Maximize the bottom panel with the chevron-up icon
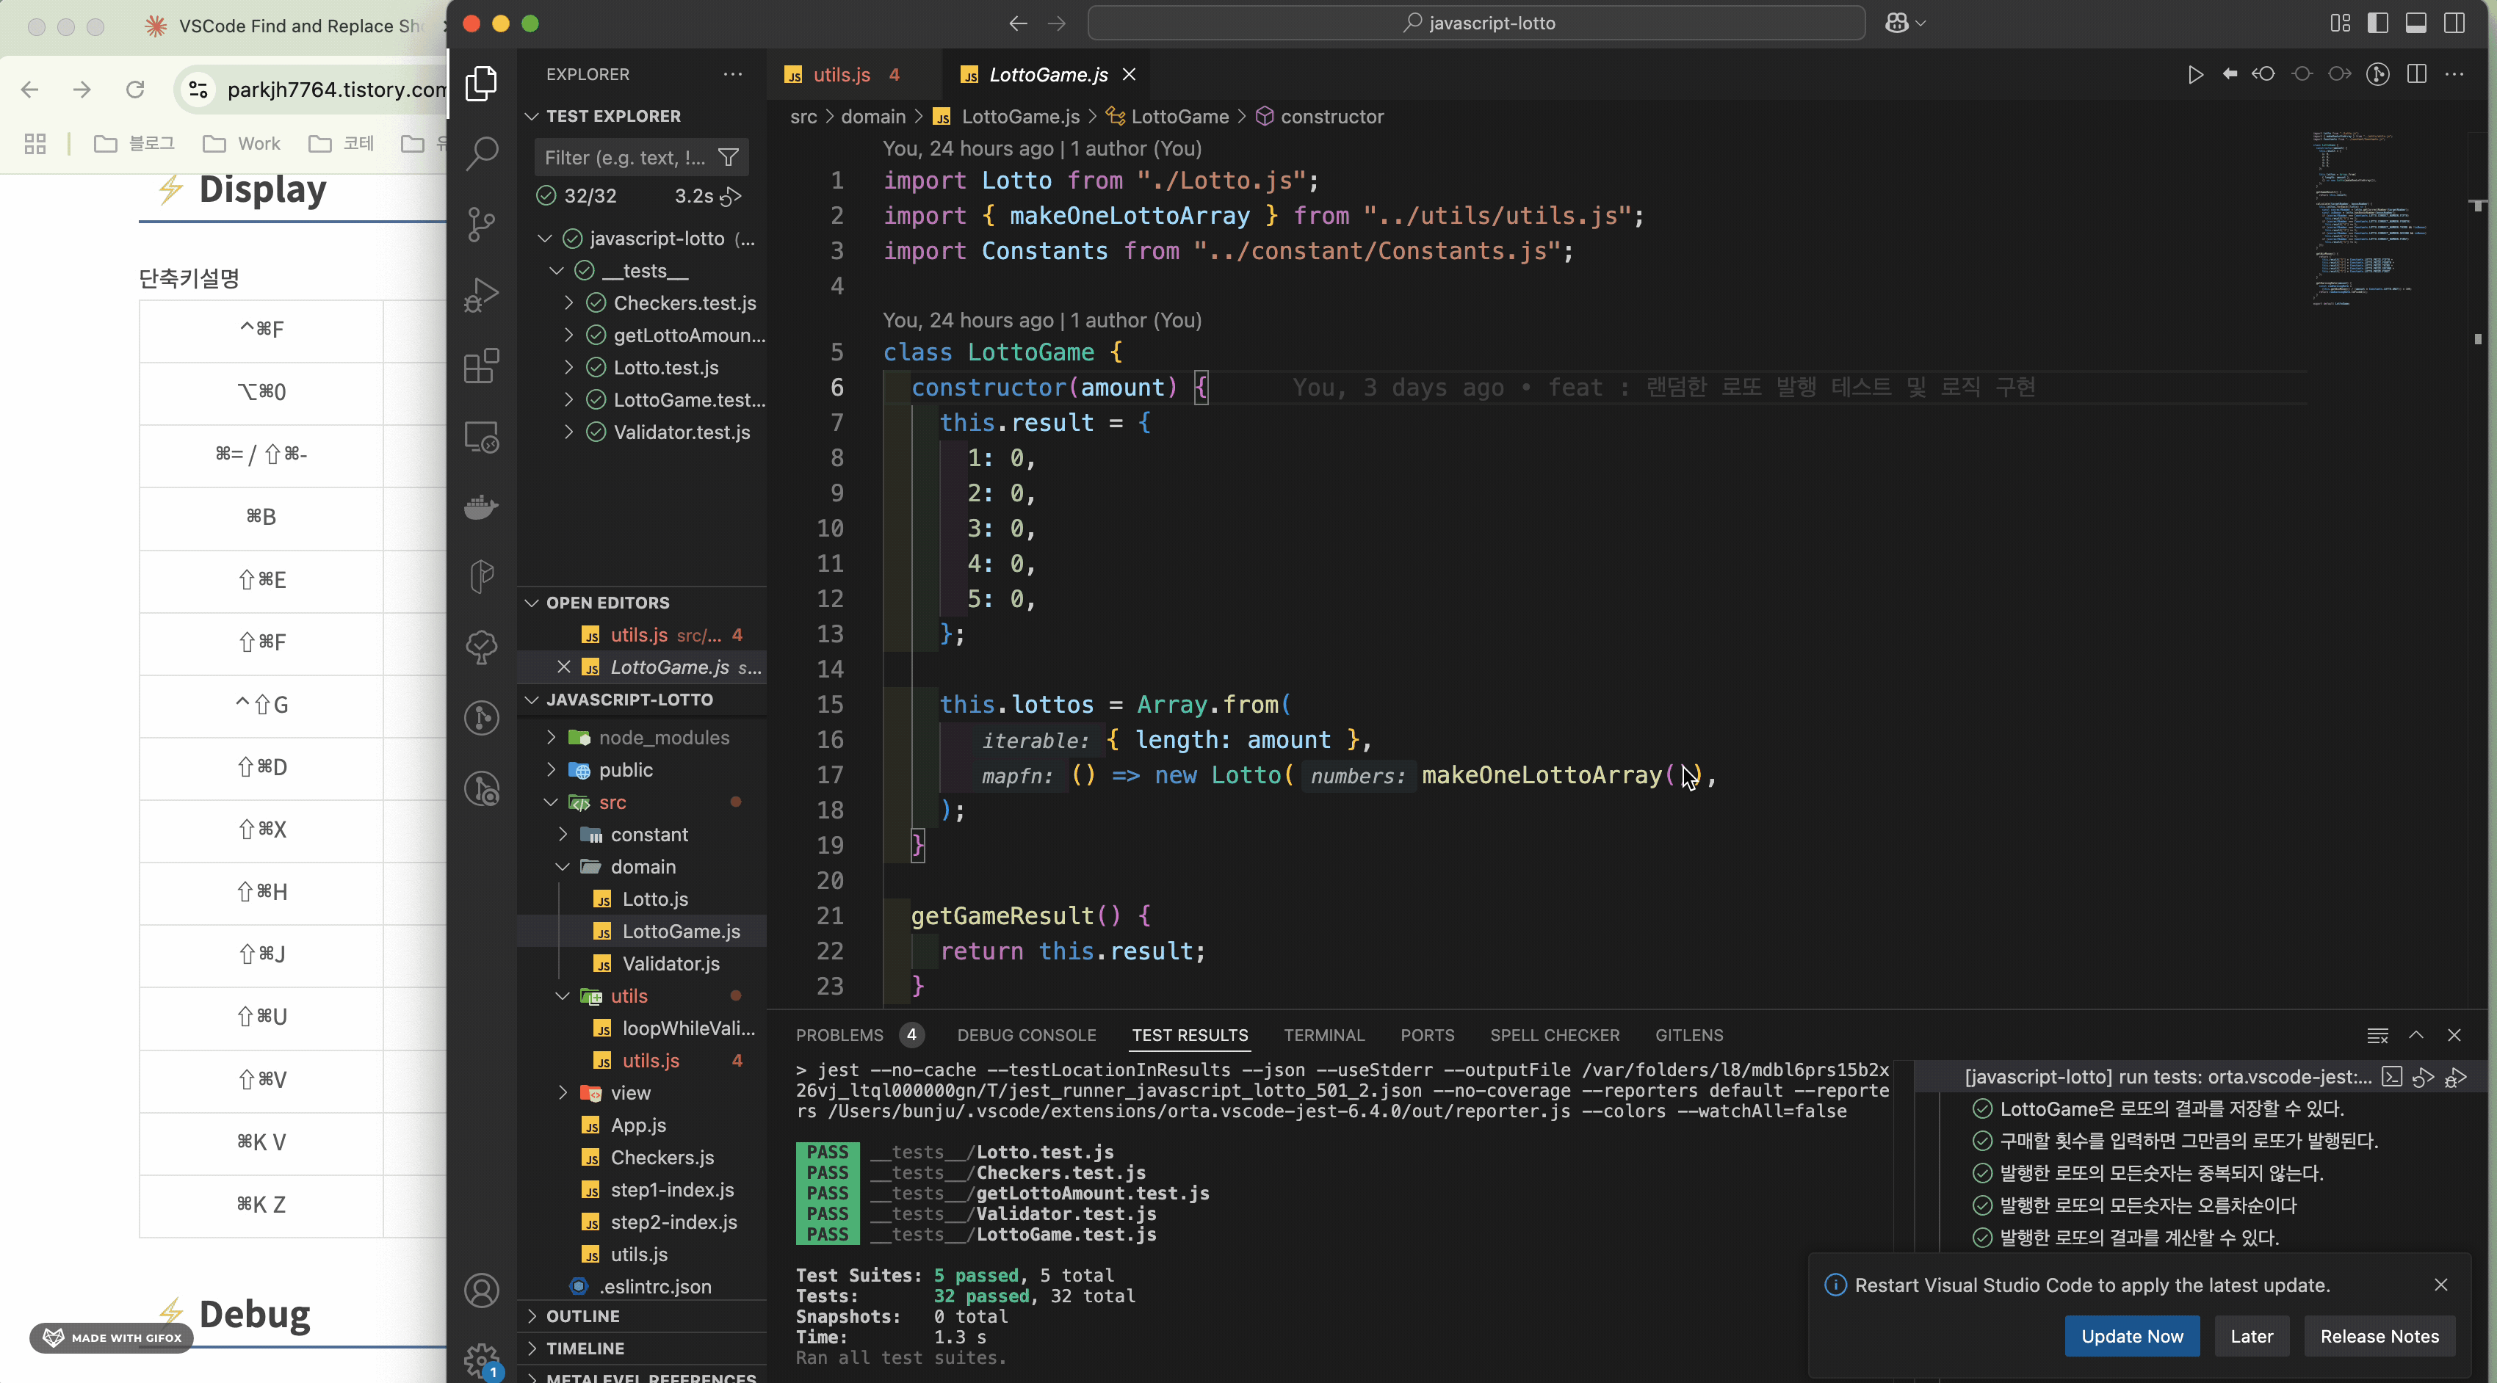The height and width of the screenshot is (1383, 2497). 2416,1035
